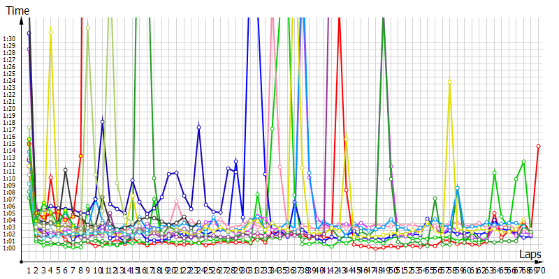Select the yellow point atop lap 4
This screenshot has height=279, width=559.
51,32
